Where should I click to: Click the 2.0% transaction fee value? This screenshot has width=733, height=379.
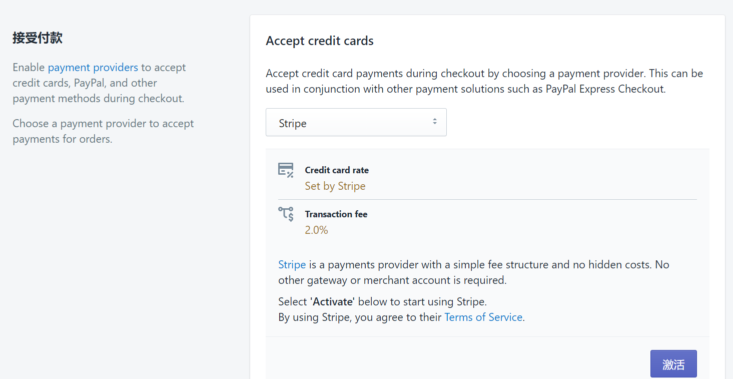click(x=316, y=230)
